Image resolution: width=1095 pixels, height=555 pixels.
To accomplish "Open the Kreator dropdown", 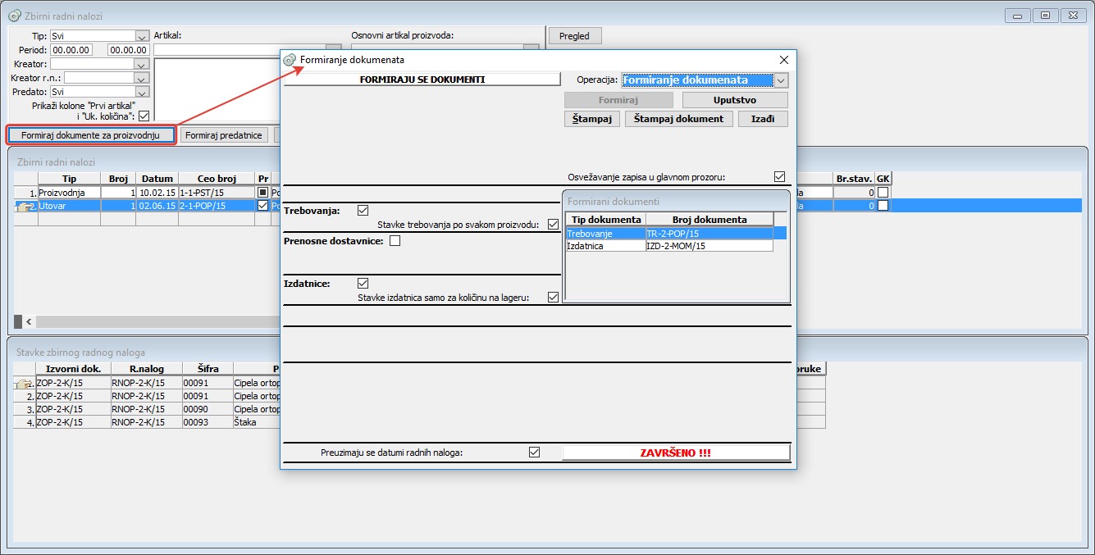I will [141, 64].
